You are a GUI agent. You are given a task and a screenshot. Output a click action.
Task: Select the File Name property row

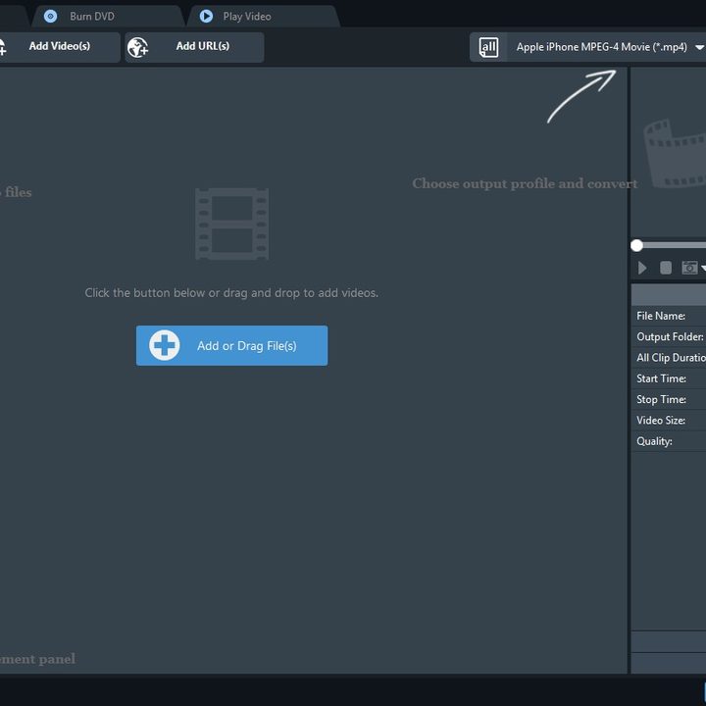tap(670, 316)
